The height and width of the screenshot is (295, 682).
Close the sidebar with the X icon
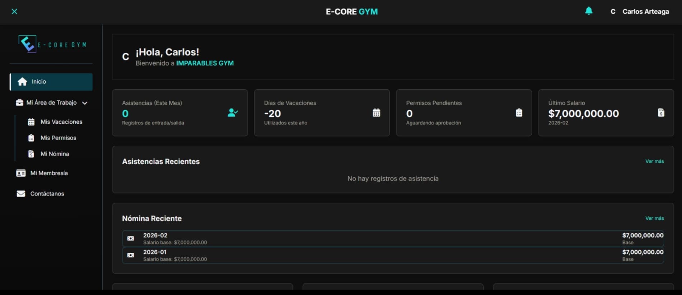14,11
